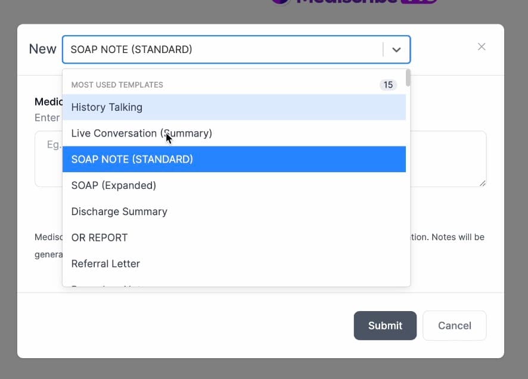
Task: Click the New dialog title label
Action: pyautogui.click(x=42, y=49)
